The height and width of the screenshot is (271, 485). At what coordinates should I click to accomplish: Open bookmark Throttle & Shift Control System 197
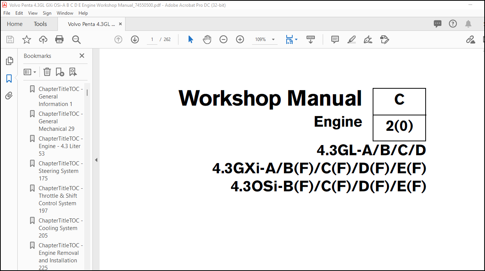coord(61,200)
